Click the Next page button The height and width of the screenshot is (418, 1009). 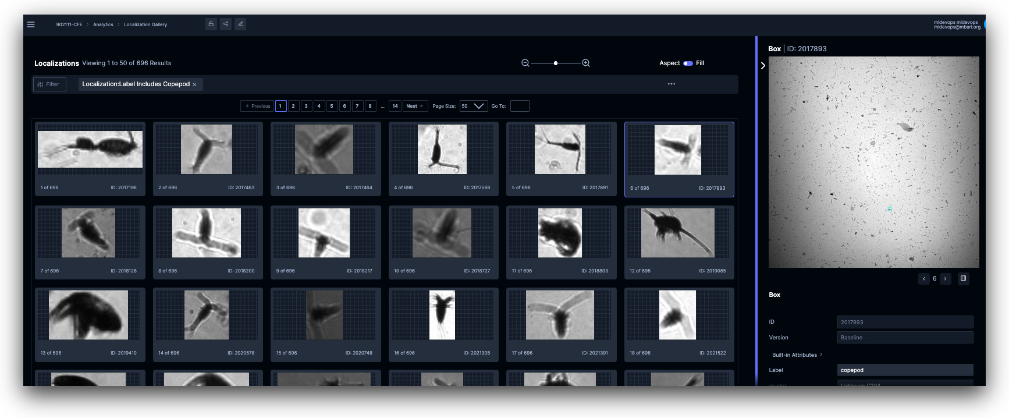click(x=415, y=106)
